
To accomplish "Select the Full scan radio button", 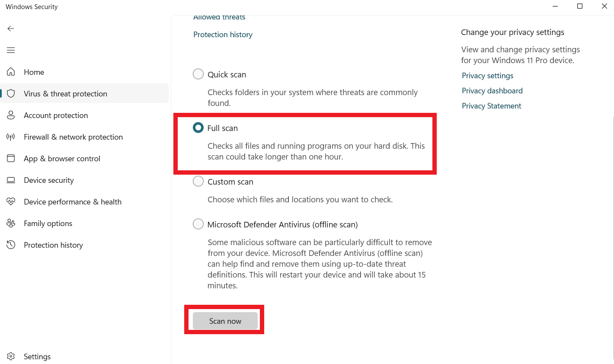I will tap(198, 128).
